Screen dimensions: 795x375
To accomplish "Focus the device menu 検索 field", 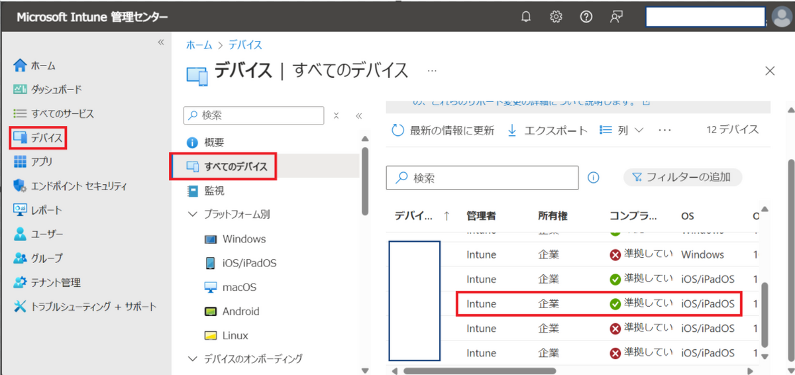I will (254, 115).
